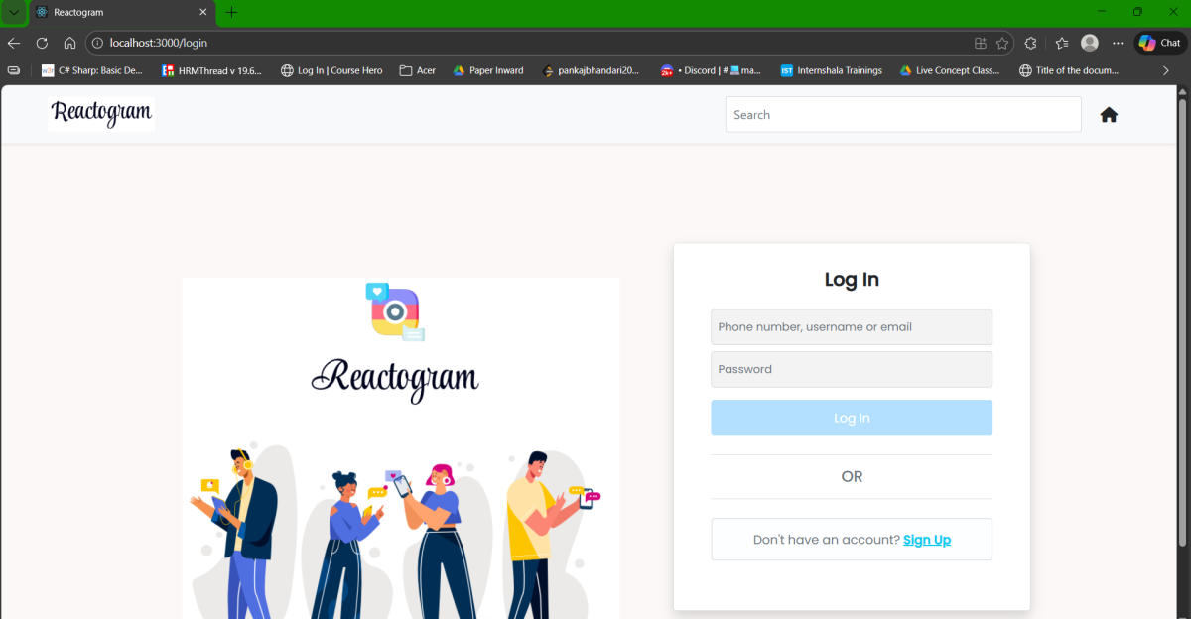
Task: Focus the phone number, username or email field
Action: coord(851,327)
